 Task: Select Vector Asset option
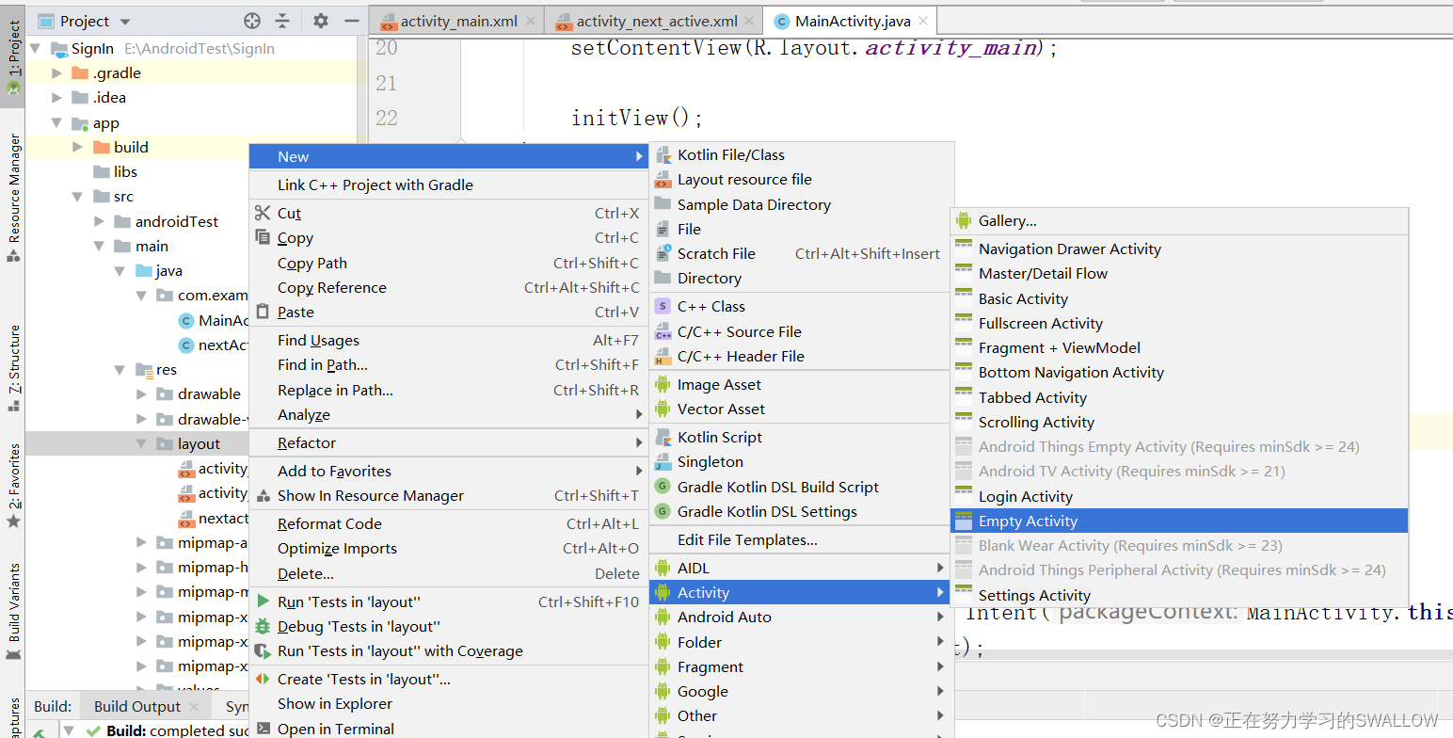802,409
